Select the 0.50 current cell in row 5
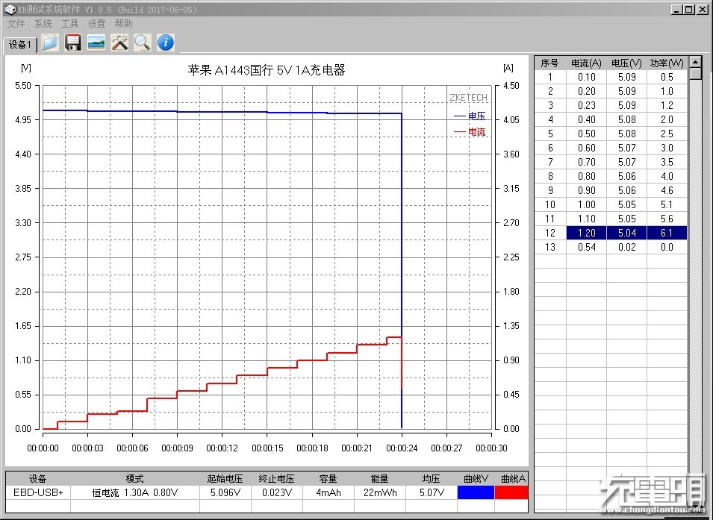This screenshot has width=713, height=520. [586, 134]
